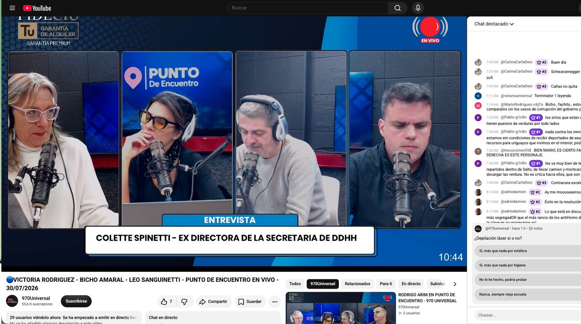
Task: Click 'Chat en directo' panel heading
Action: (163, 318)
